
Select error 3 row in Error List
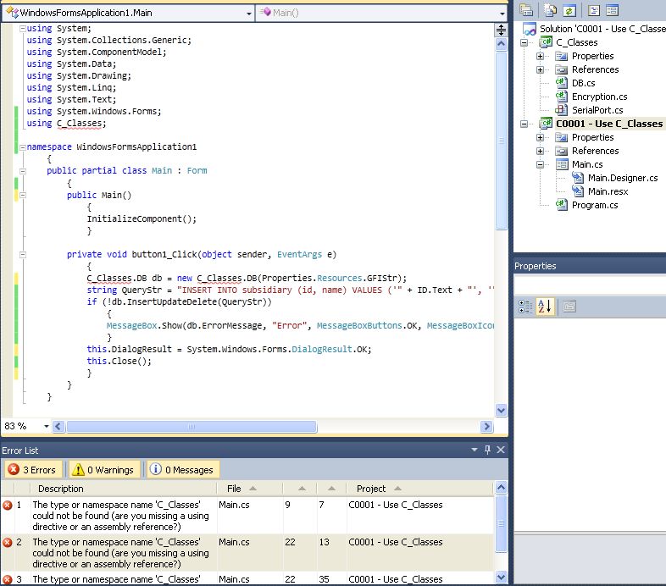pyautogui.click(x=247, y=578)
